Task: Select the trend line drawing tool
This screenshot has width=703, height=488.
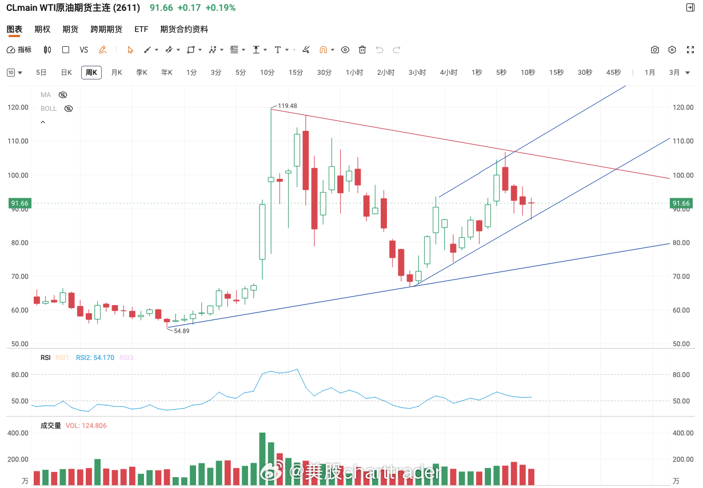Action: coord(147,50)
